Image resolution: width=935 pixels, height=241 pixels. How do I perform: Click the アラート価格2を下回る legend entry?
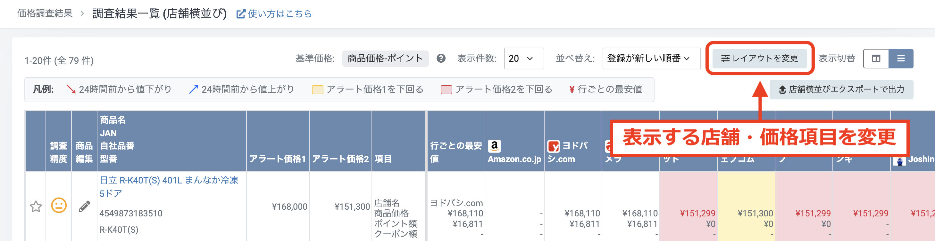[x=497, y=89]
